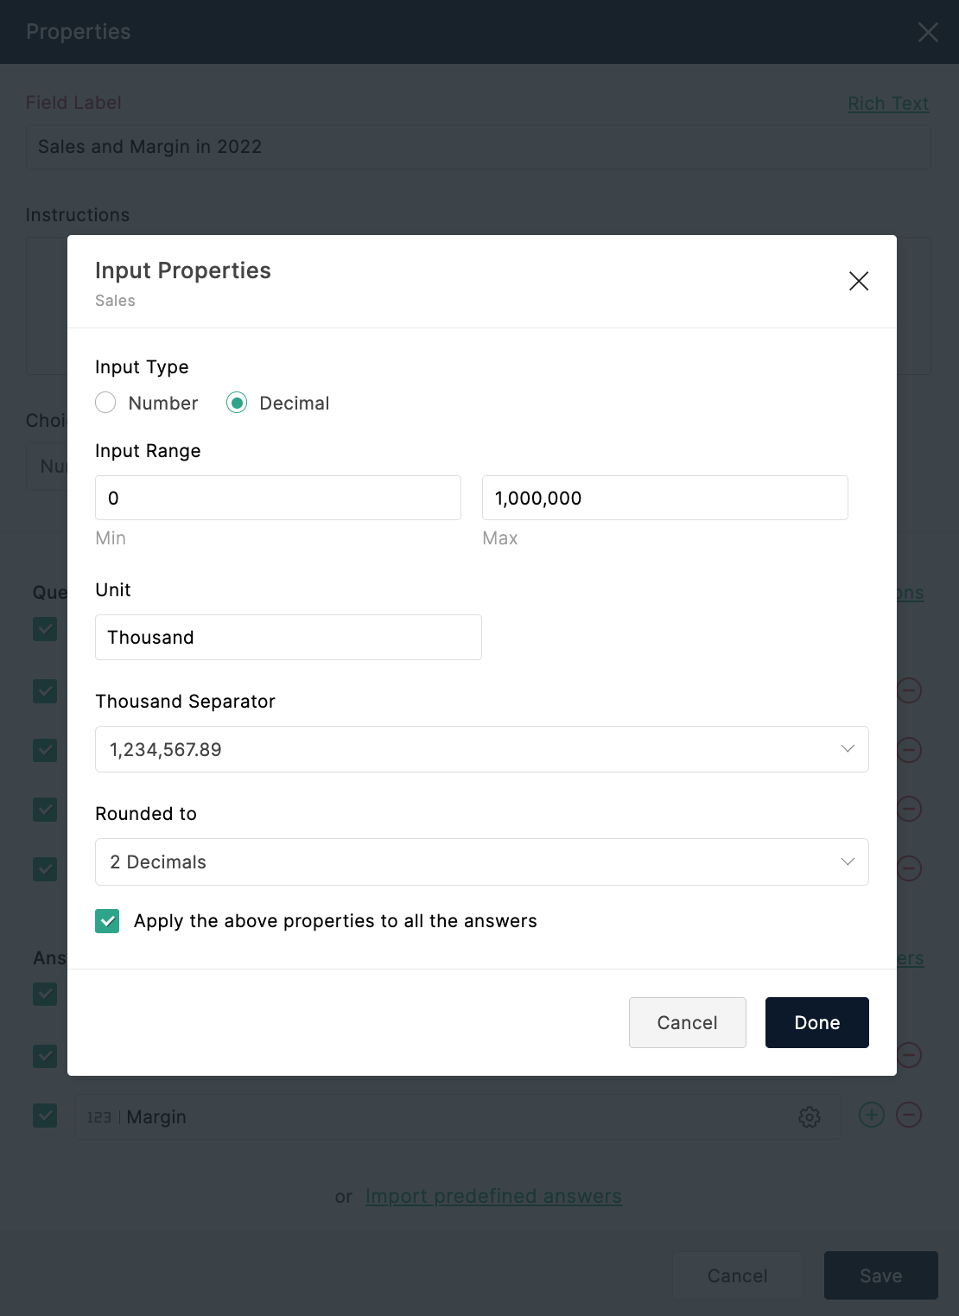Image resolution: width=959 pixels, height=1316 pixels.
Task: Click the topmost red minus circle
Action: click(x=908, y=690)
